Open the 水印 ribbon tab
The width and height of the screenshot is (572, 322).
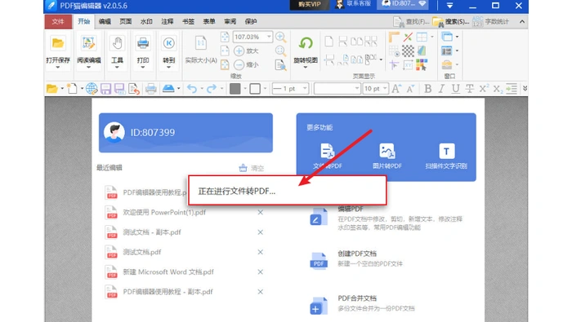[146, 22]
